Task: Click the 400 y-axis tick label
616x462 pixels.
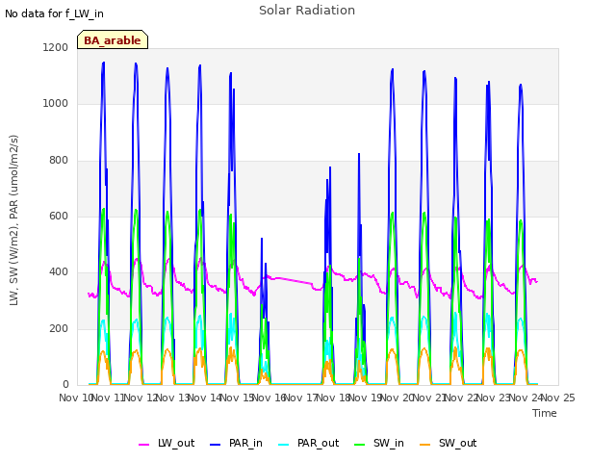Action: coord(59,271)
